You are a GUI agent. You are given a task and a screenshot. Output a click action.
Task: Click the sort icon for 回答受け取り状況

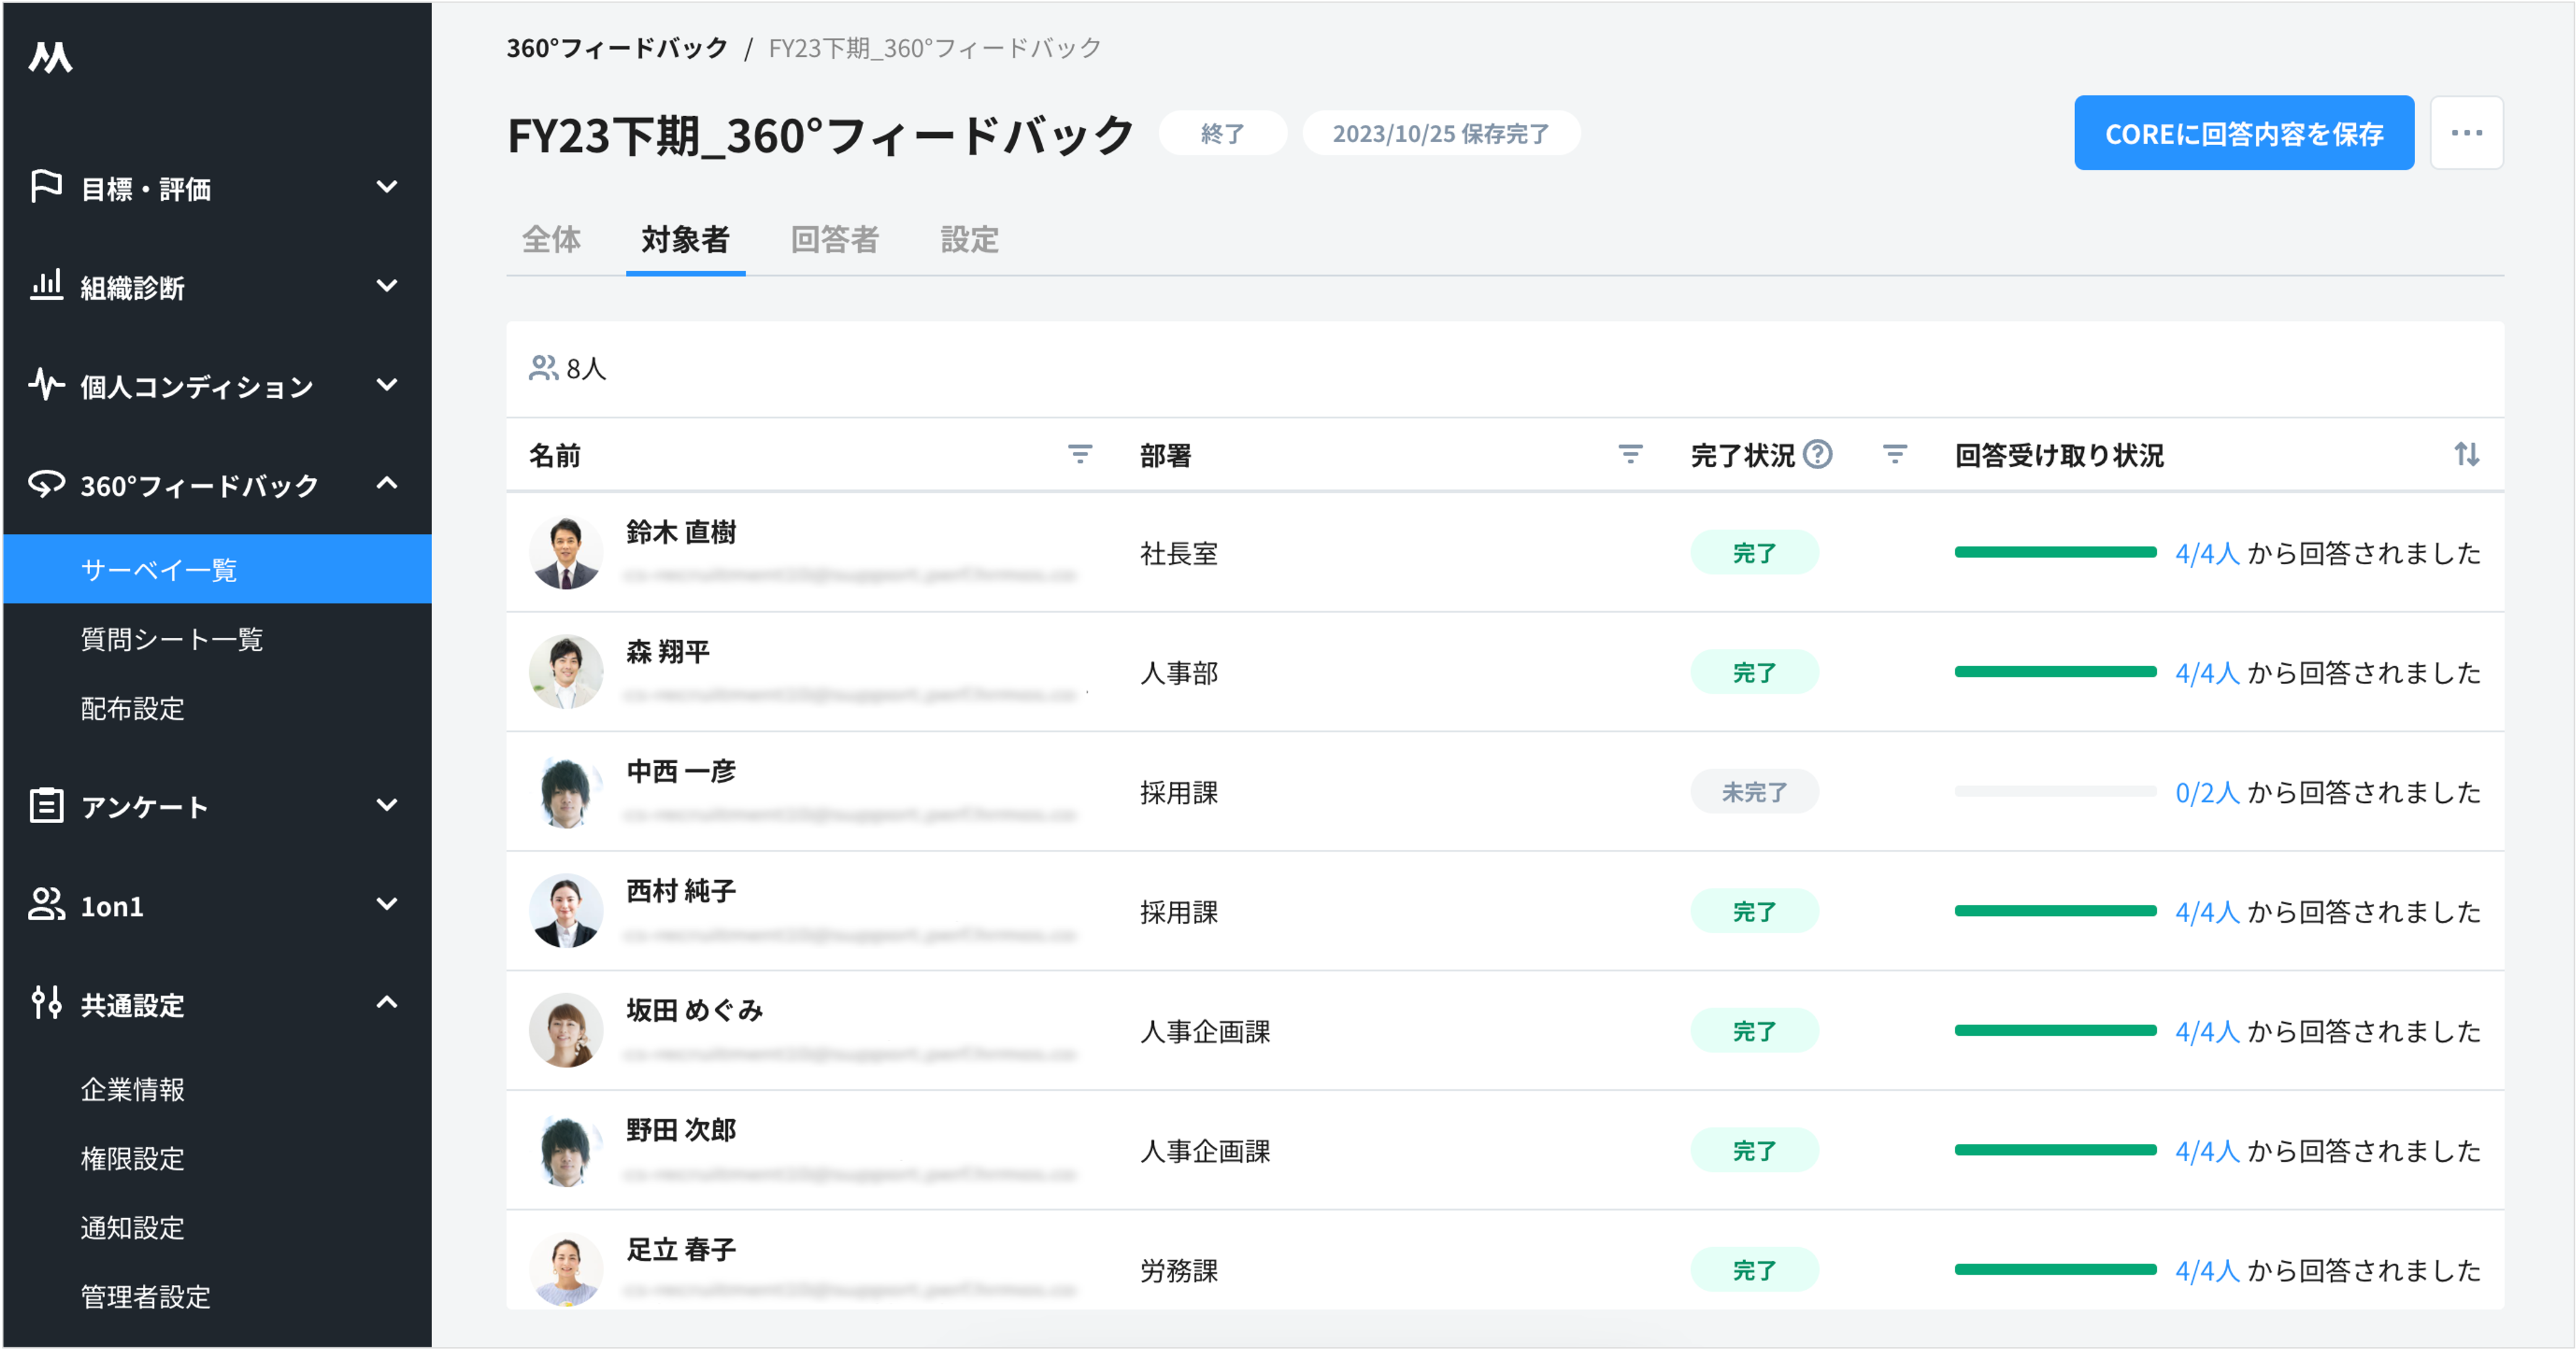point(2467,455)
